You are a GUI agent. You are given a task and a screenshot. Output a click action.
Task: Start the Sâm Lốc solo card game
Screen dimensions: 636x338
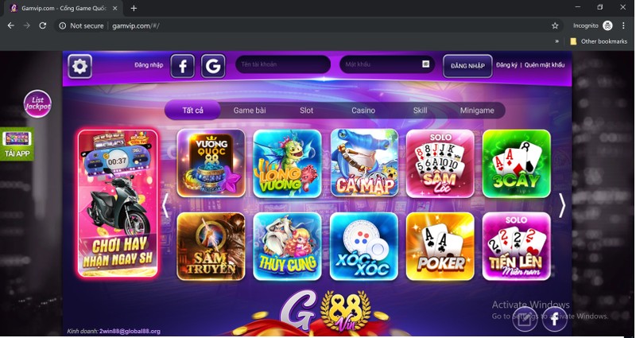[440, 163]
